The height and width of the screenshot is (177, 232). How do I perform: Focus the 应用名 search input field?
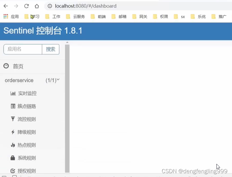point(23,49)
